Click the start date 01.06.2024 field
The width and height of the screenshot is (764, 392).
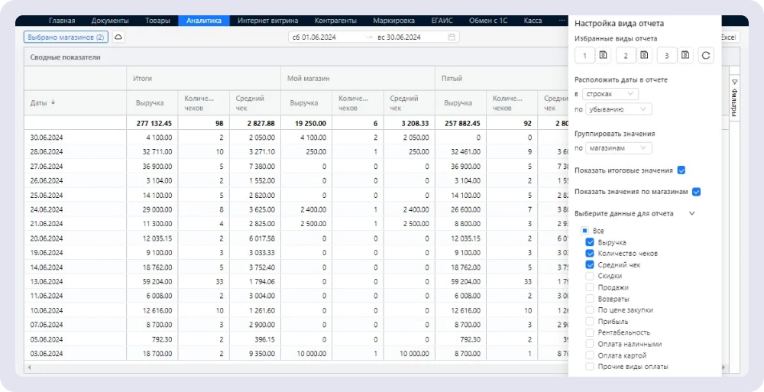point(325,37)
